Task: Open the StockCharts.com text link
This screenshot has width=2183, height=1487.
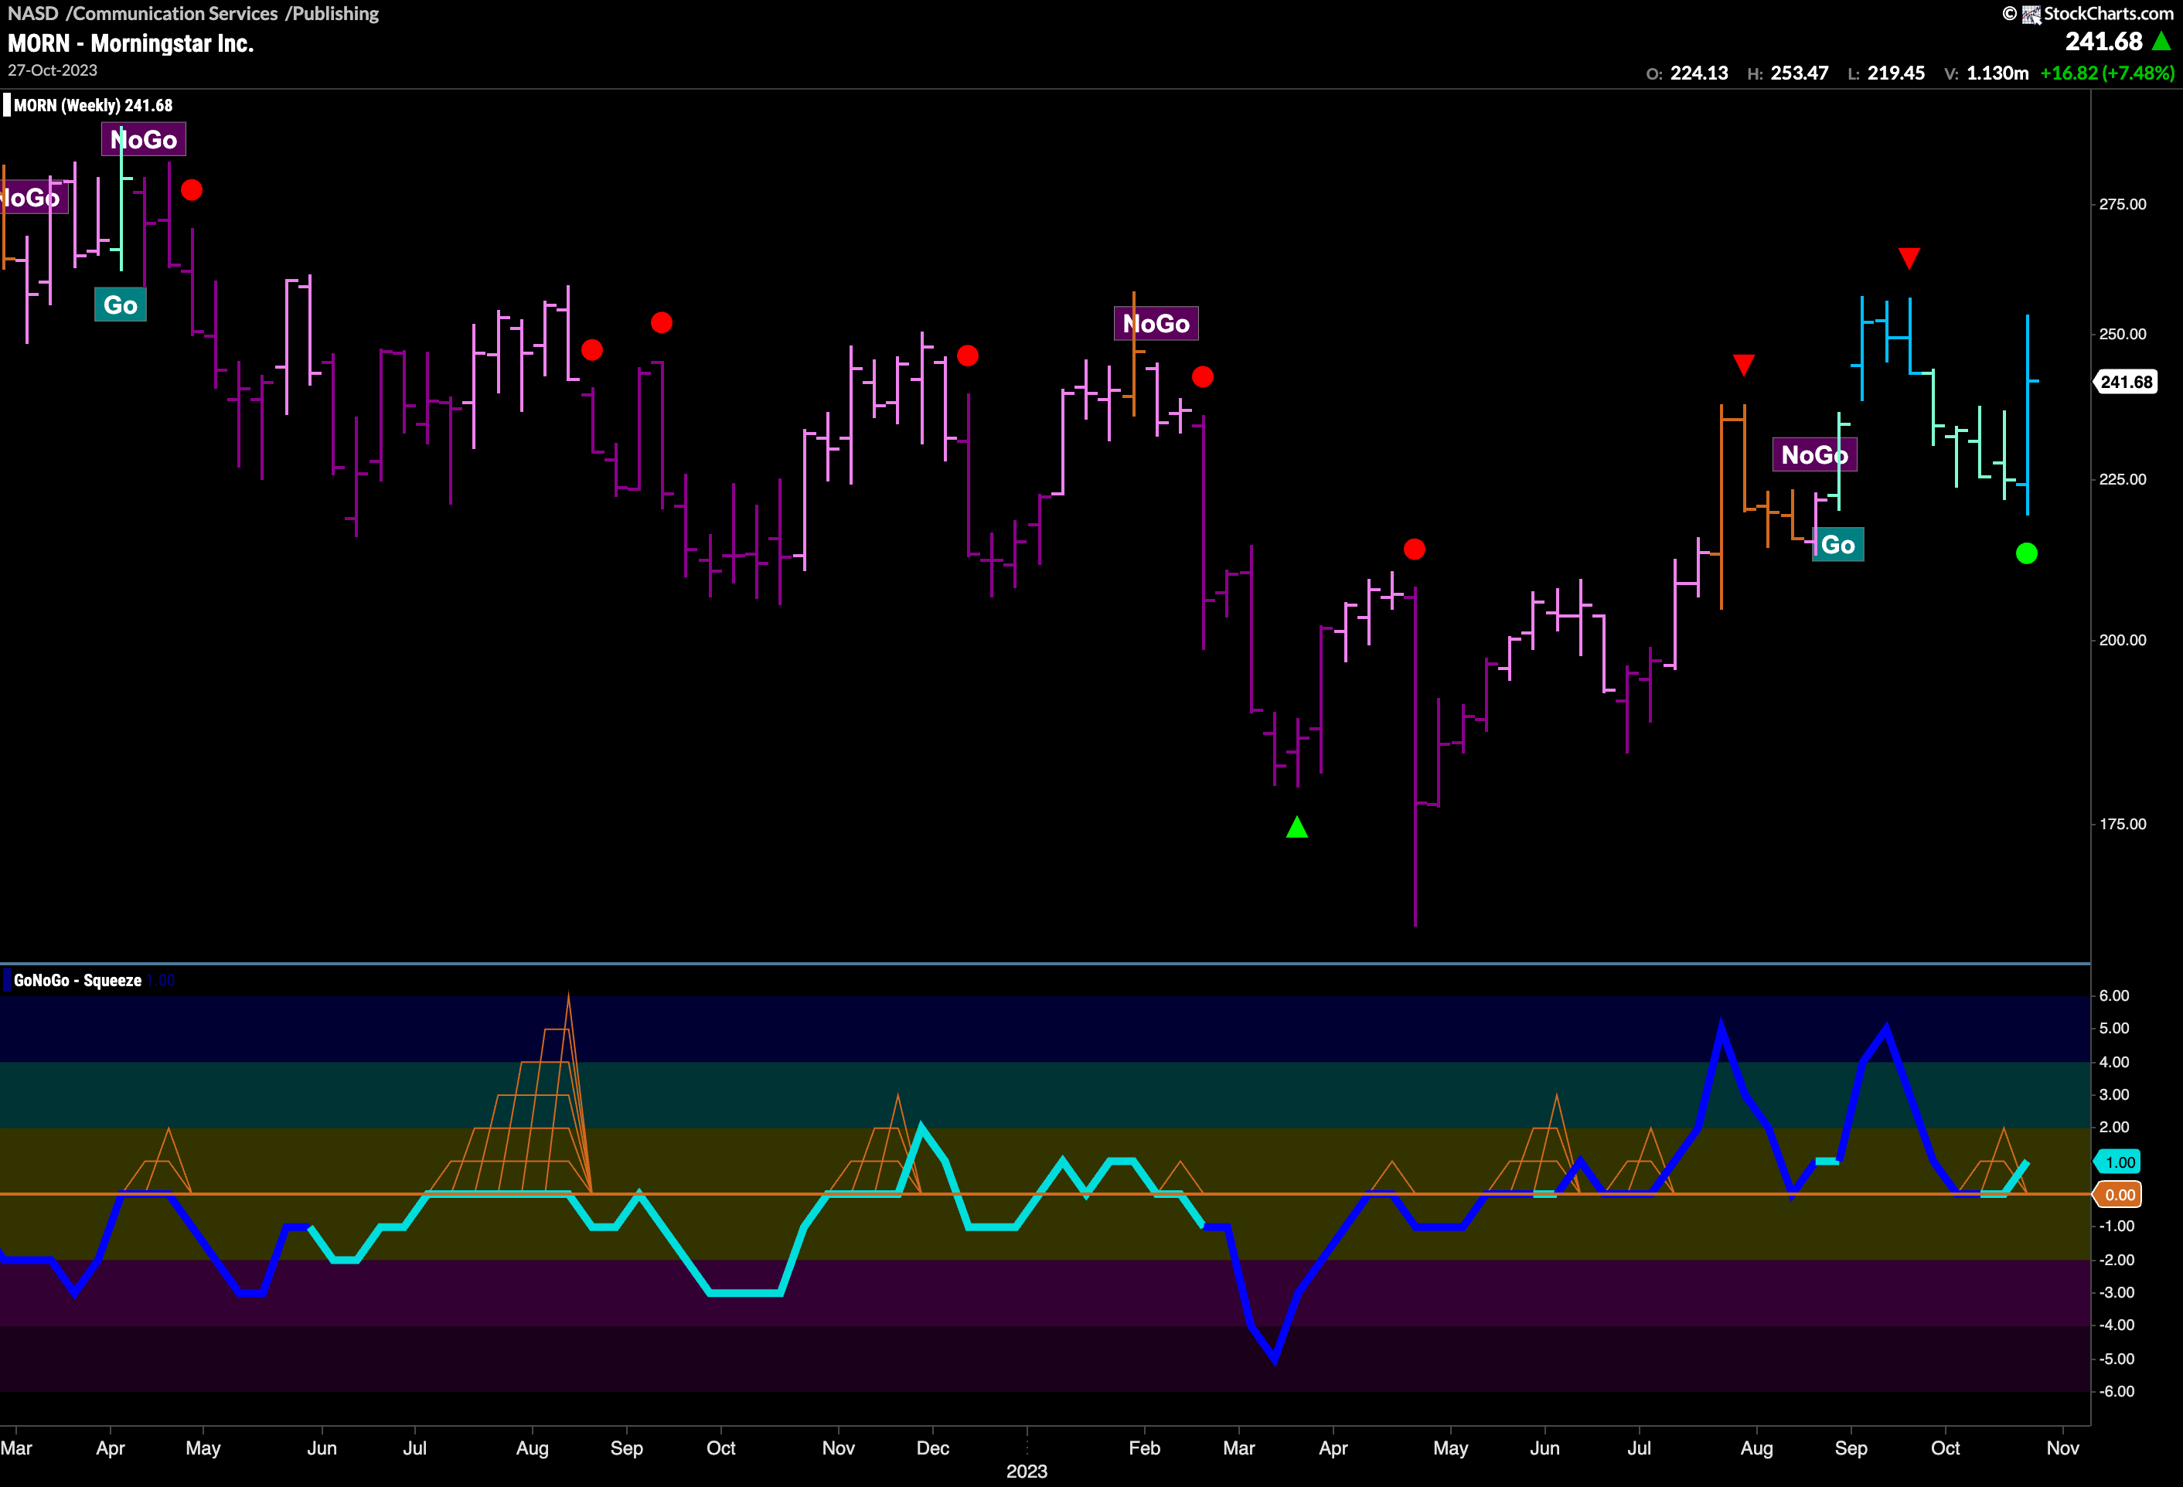Action: coord(2109,14)
